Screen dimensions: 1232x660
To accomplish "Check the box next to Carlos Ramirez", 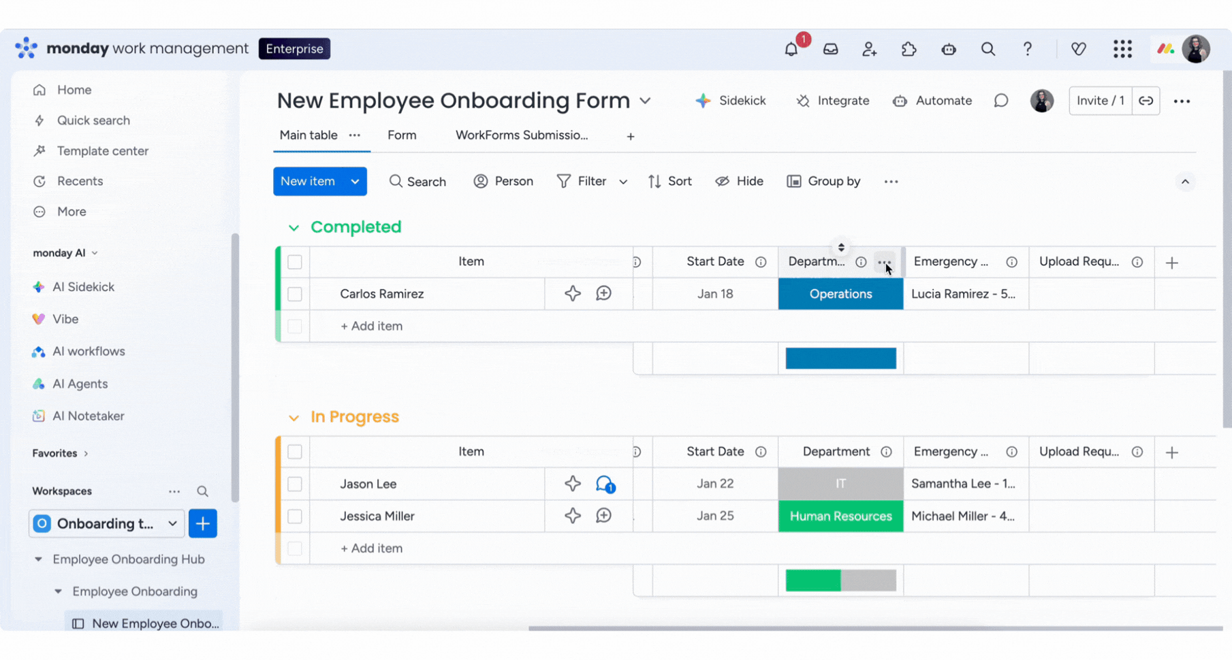I will [295, 294].
